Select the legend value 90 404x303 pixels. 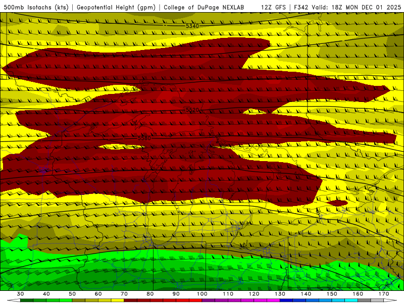[x=176, y=294]
